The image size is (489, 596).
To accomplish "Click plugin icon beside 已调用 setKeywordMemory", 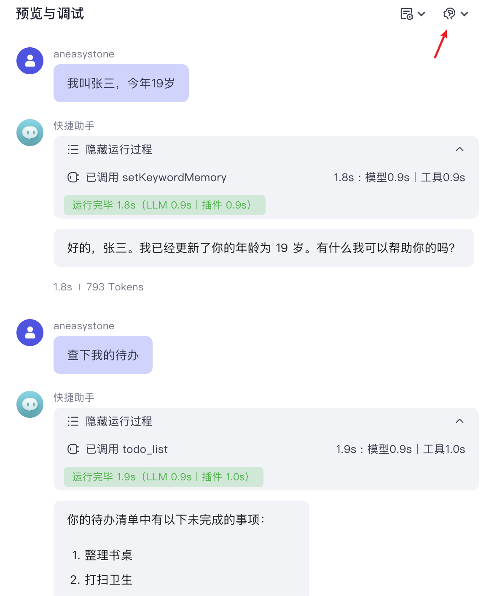I will coord(73,177).
